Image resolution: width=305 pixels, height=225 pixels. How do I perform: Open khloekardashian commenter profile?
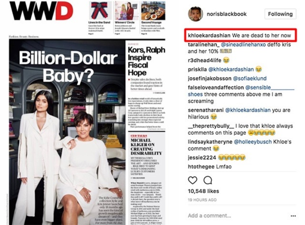[209, 36]
